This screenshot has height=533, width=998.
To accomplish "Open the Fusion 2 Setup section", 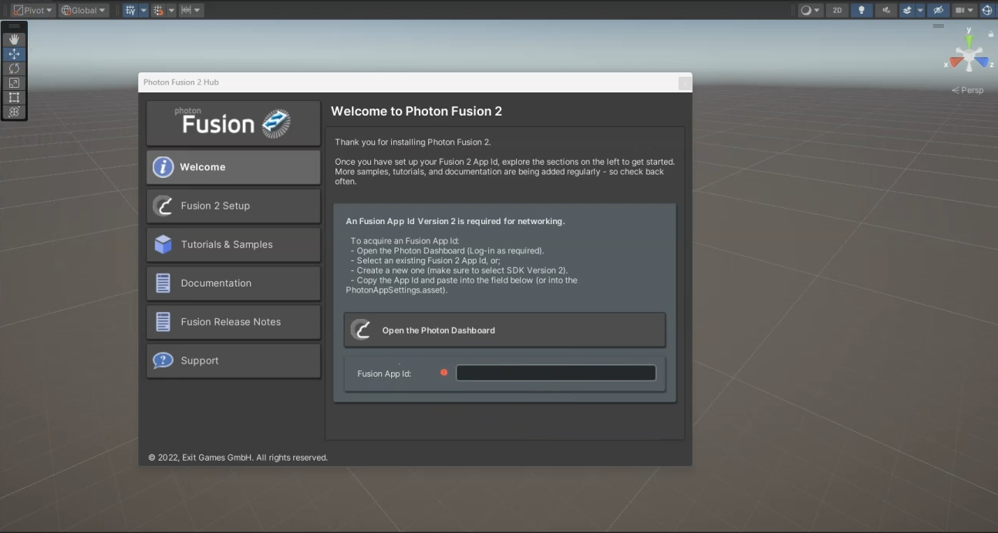I will point(233,206).
